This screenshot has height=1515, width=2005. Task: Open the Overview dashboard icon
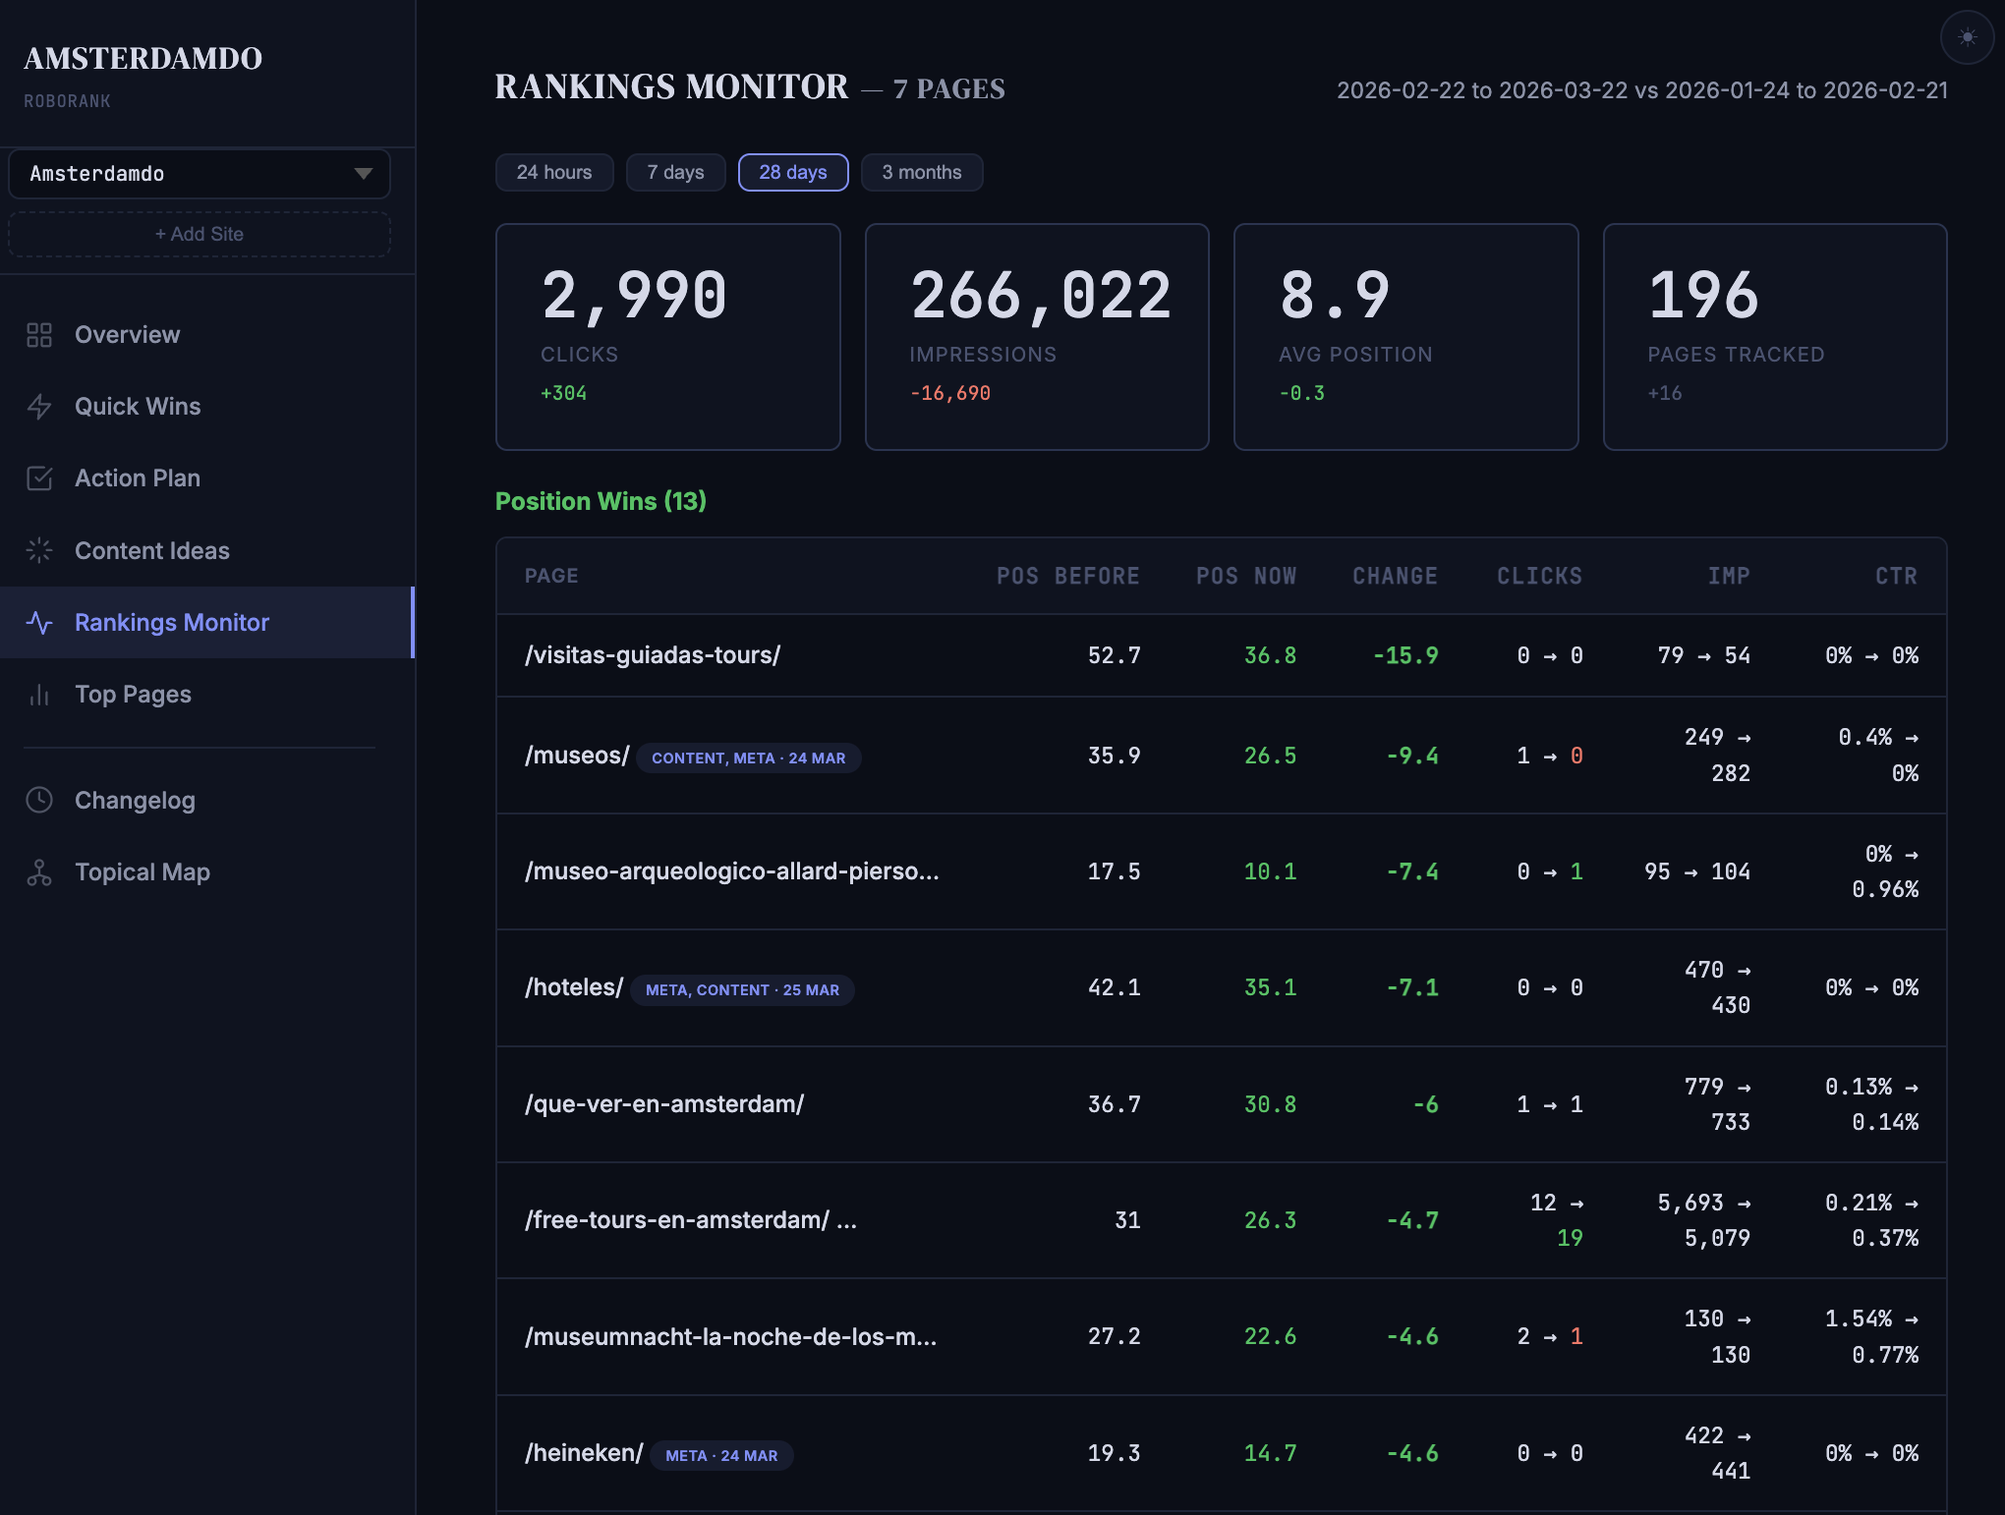click(x=40, y=334)
